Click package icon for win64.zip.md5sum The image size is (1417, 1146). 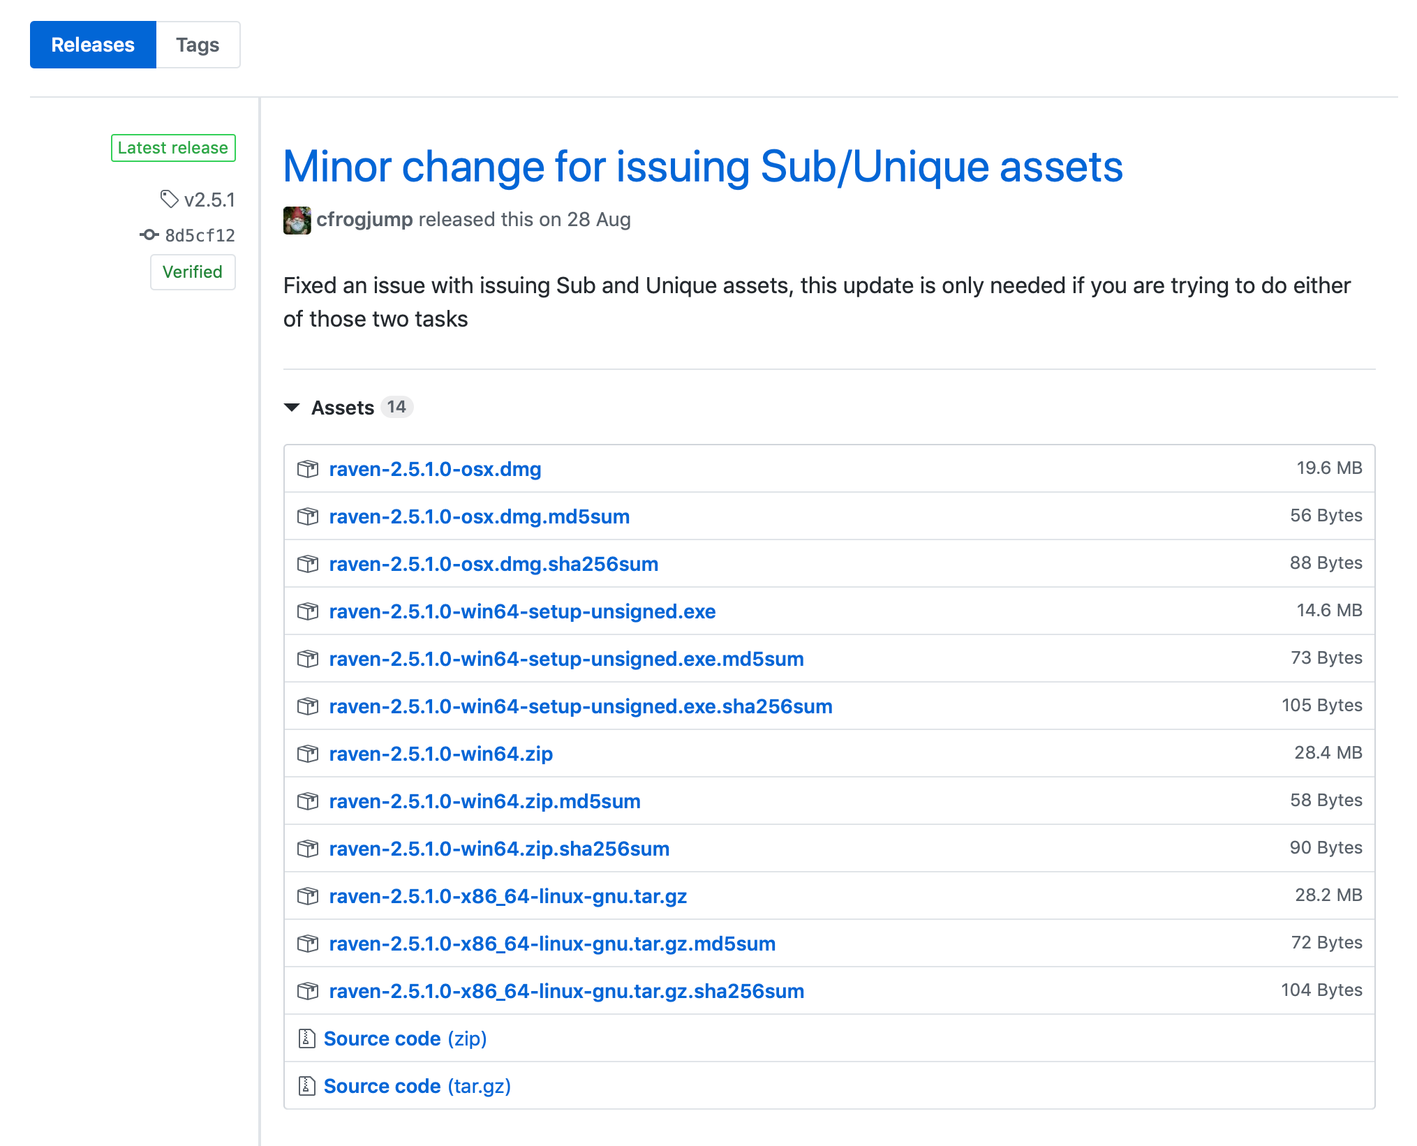308,801
